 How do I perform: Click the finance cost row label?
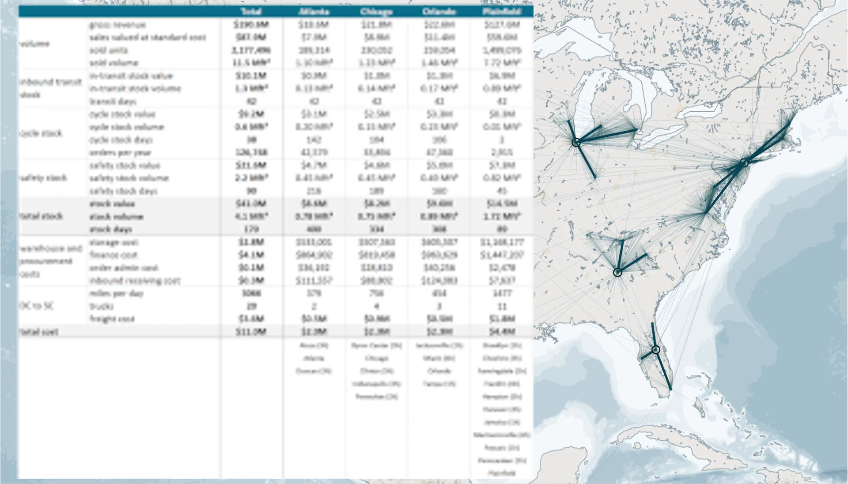tap(114, 255)
